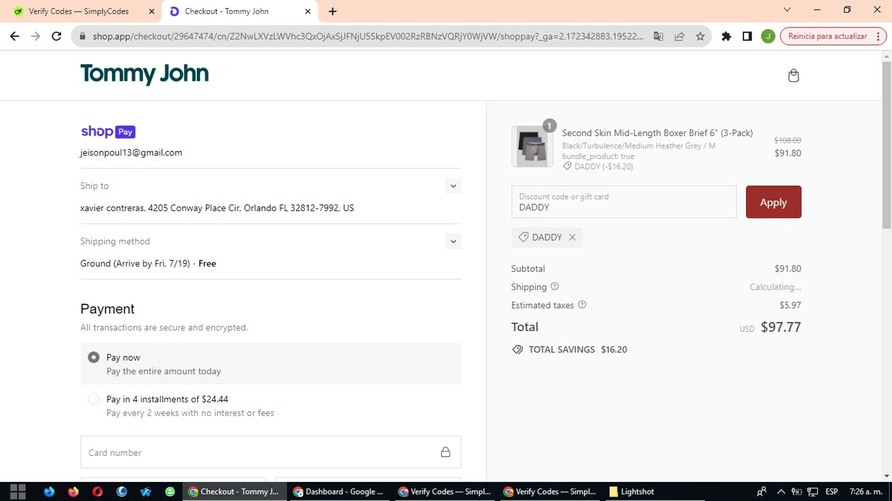Click the Shop Pay logo

click(x=108, y=131)
